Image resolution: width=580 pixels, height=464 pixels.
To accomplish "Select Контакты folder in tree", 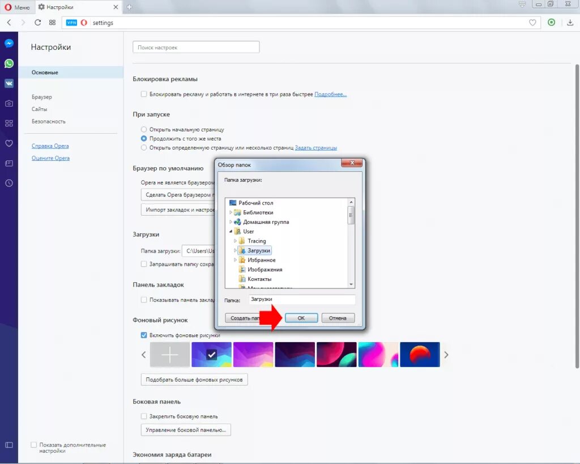I will (259, 279).
